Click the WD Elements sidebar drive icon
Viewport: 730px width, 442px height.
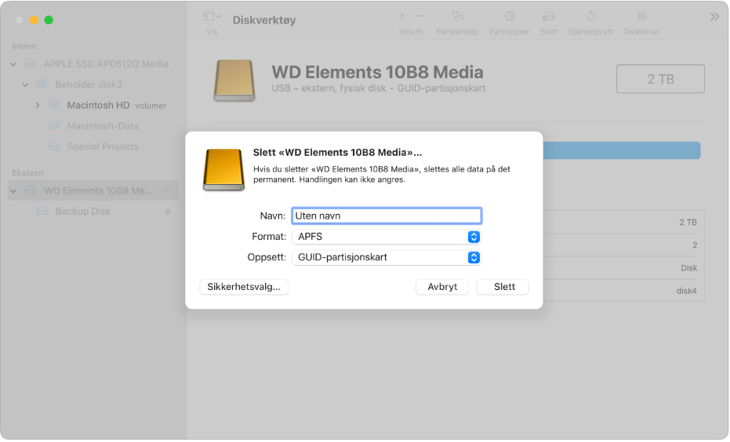[31, 190]
